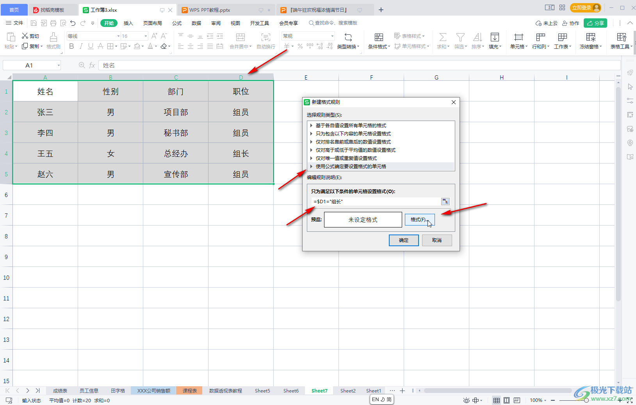Image resolution: width=636 pixels, height=405 pixels.
Task: Expand the font color dropdown arrow
Action: tap(156, 46)
